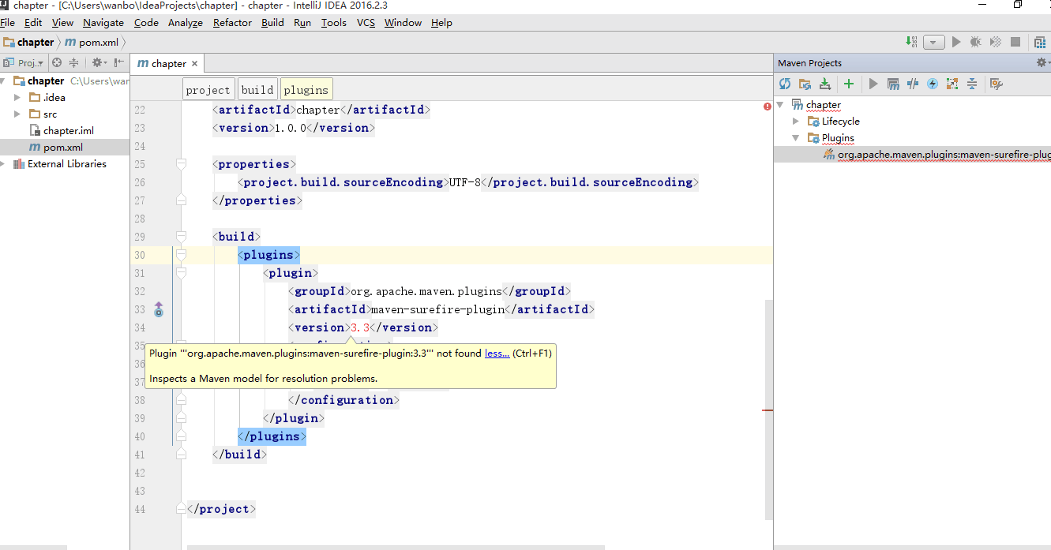Screen dimensions: 1051x550
Task: Open the File menu
Action: point(8,23)
